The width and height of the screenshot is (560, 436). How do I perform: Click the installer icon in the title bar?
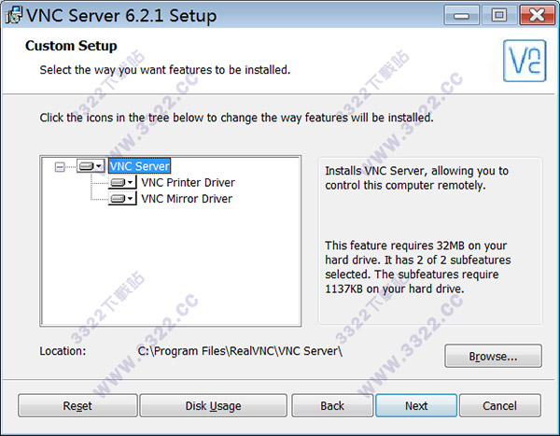14,15
